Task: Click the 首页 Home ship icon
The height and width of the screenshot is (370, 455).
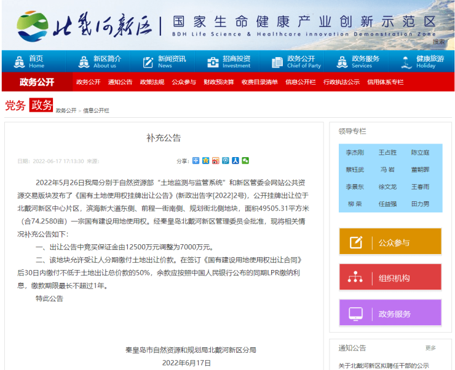Action: (x=18, y=62)
